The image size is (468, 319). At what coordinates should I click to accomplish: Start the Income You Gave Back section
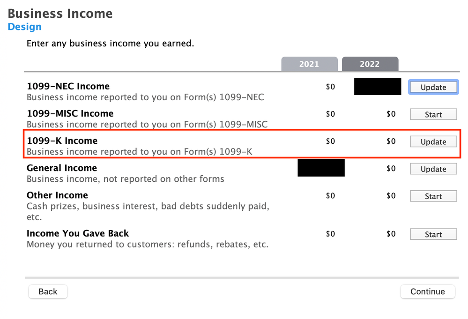pos(433,234)
